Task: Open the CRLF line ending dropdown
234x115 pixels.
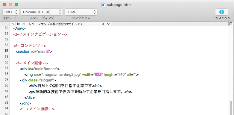Action: click(x=11, y=12)
